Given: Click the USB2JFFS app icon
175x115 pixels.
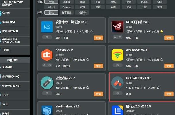Looking at the screenshot, I should 117,83.
